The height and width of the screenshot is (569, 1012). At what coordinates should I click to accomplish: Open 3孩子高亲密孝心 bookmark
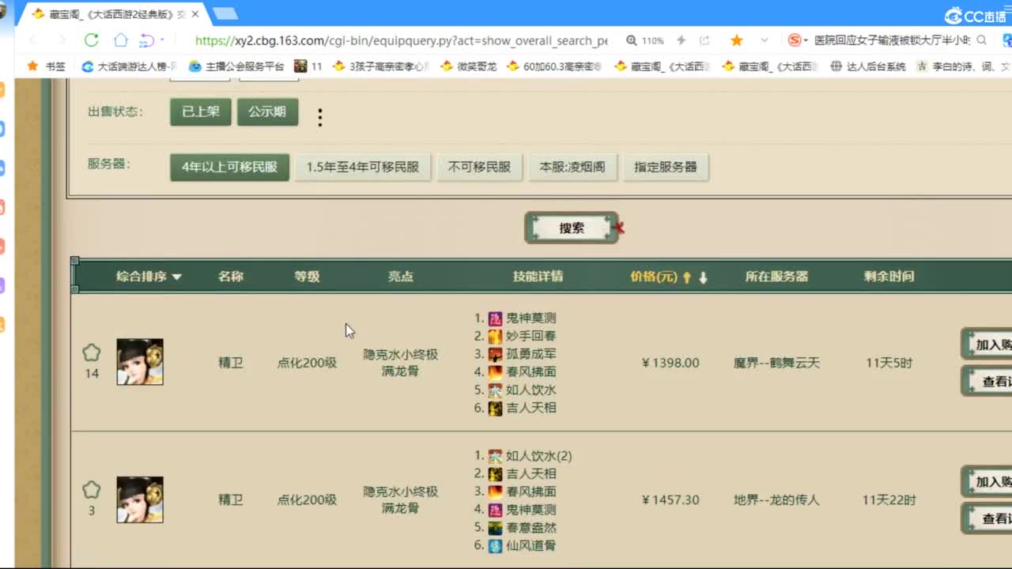click(x=381, y=66)
